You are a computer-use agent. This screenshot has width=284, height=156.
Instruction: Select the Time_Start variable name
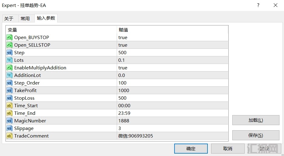[26, 106]
